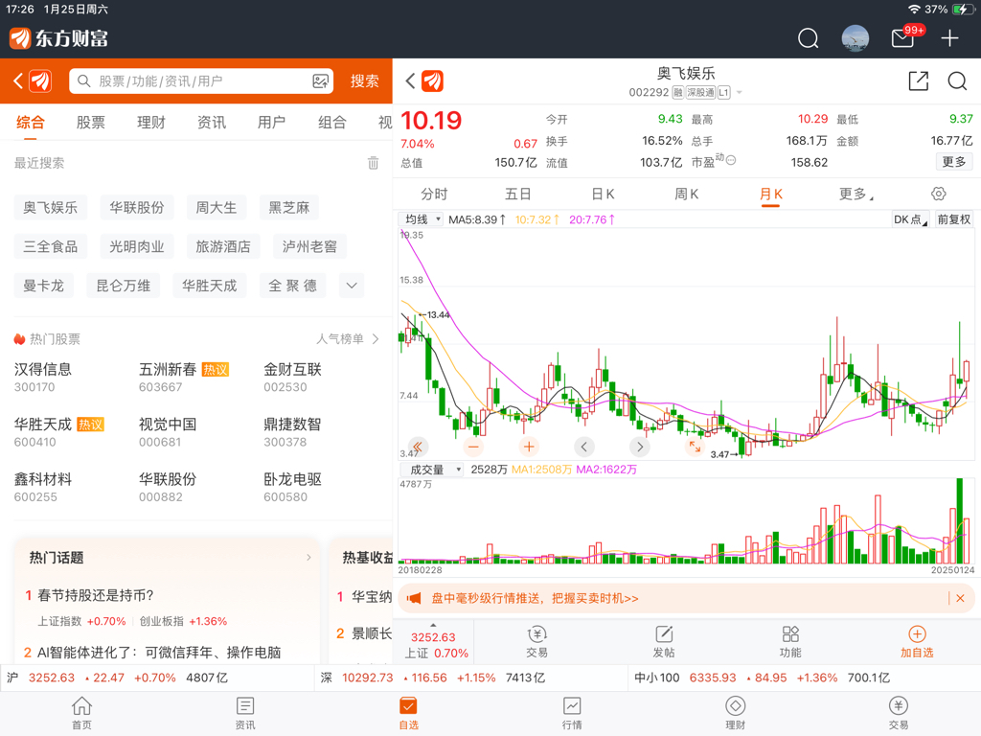Zoom out chart with minus button
This screenshot has height=736, width=981.
coord(473,447)
